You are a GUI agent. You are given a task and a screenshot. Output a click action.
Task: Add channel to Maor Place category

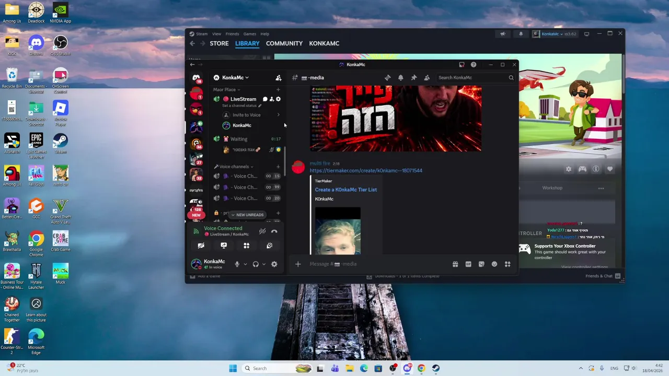(x=278, y=90)
